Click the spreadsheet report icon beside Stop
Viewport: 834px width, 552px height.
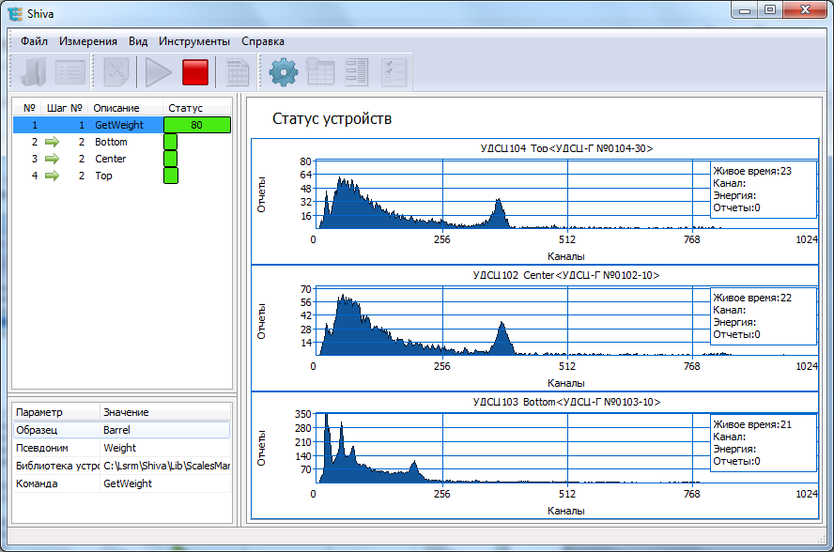click(x=238, y=72)
